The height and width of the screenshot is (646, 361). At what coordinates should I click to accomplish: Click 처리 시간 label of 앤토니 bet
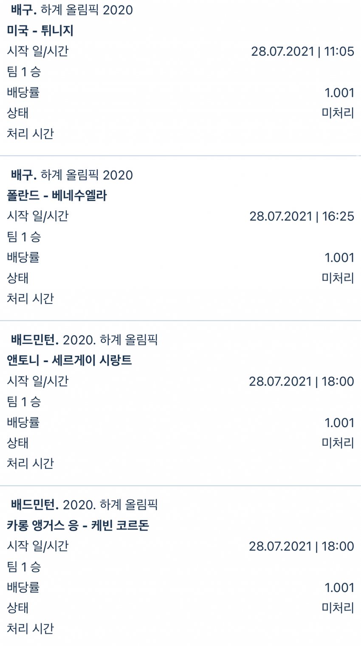coord(31,463)
